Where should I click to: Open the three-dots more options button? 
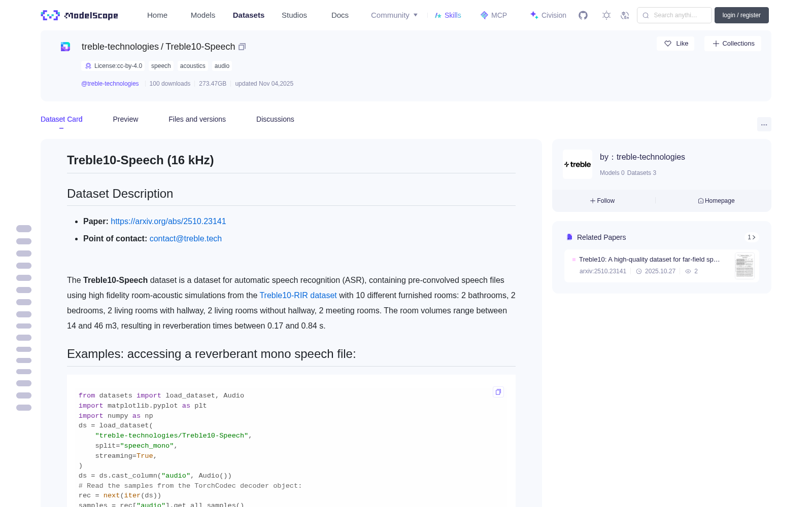pyautogui.click(x=764, y=125)
